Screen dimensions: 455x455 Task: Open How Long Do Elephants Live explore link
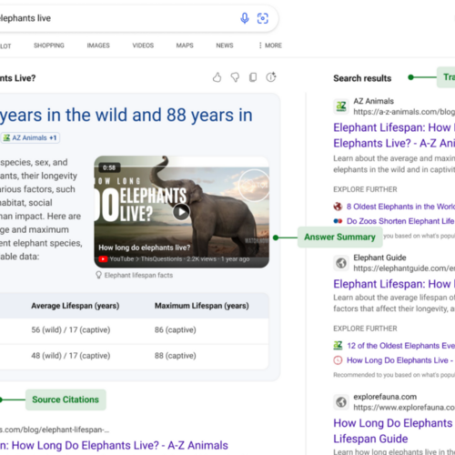point(399,360)
